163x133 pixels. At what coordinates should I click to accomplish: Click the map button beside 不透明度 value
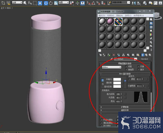click(147, 86)
